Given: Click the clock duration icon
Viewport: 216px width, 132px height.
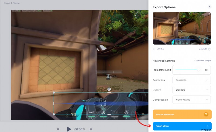Looking at the screenshot, I should pos(154,49).
